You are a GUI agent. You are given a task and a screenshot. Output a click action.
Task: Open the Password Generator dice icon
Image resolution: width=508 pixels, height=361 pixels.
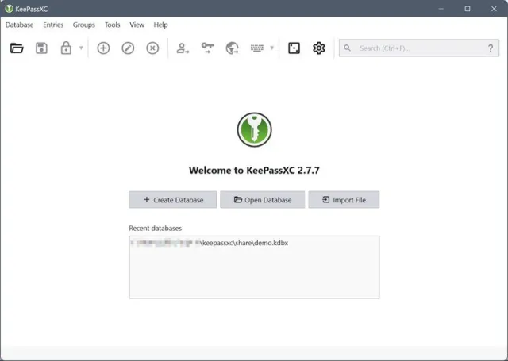pyautogui.click(x=294, y=48)
